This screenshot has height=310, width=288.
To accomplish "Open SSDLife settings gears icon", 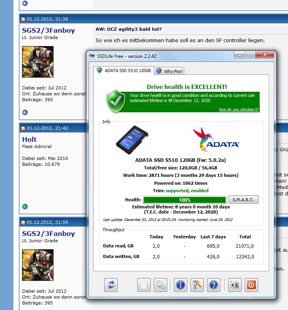I will pos(161,285).
